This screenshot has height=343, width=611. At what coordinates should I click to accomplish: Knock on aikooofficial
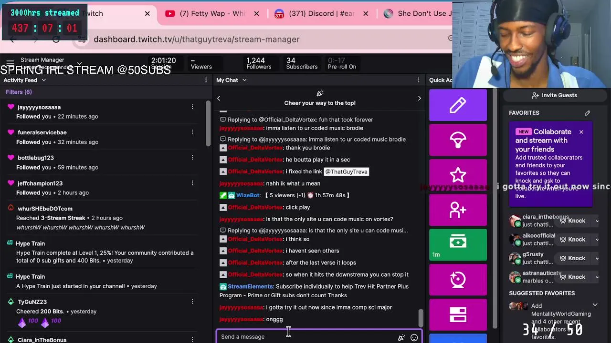[572, 239]
